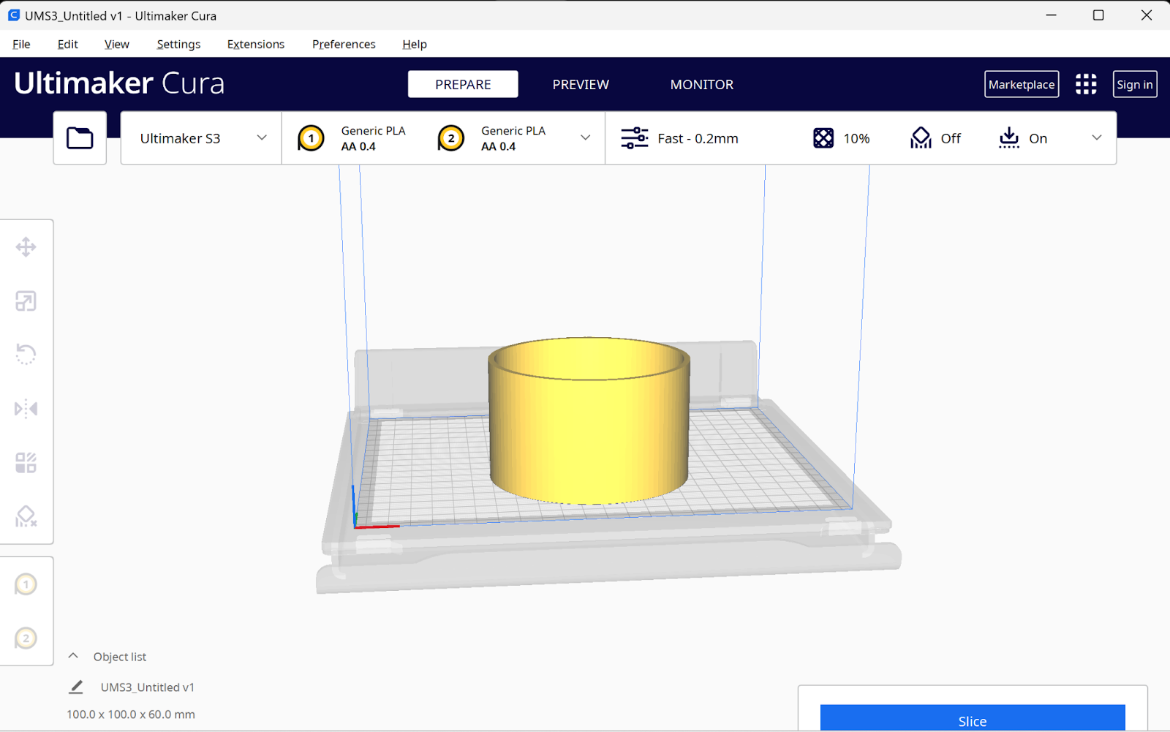Click the Object list label

click(x=120, y=657)
